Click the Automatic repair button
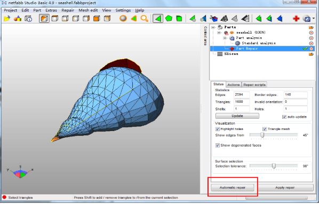 click(233, 187)
